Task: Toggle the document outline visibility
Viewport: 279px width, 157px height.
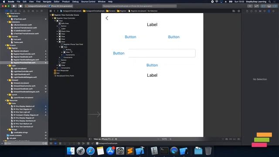Action: pyautogui.click(x=90, y=139)
